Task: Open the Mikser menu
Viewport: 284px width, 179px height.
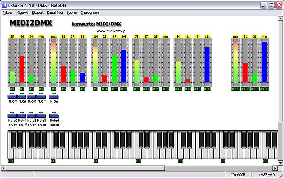Action: pyautogui.click(x=8, y=13)
